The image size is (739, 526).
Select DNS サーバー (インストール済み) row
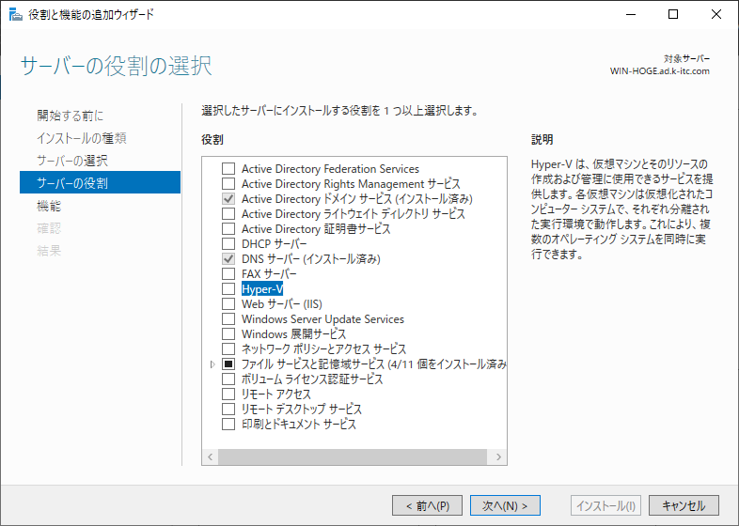pos(311,259)
